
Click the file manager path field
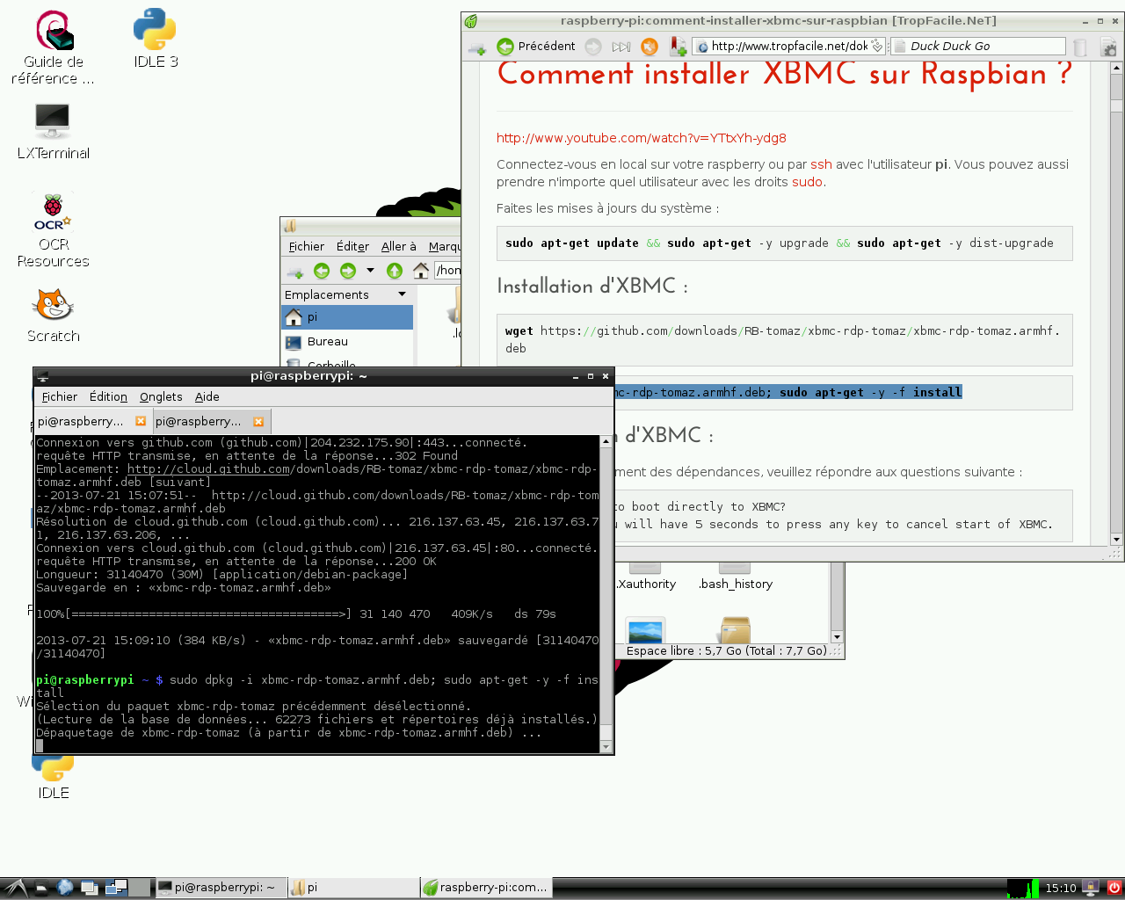pos(448,271)
